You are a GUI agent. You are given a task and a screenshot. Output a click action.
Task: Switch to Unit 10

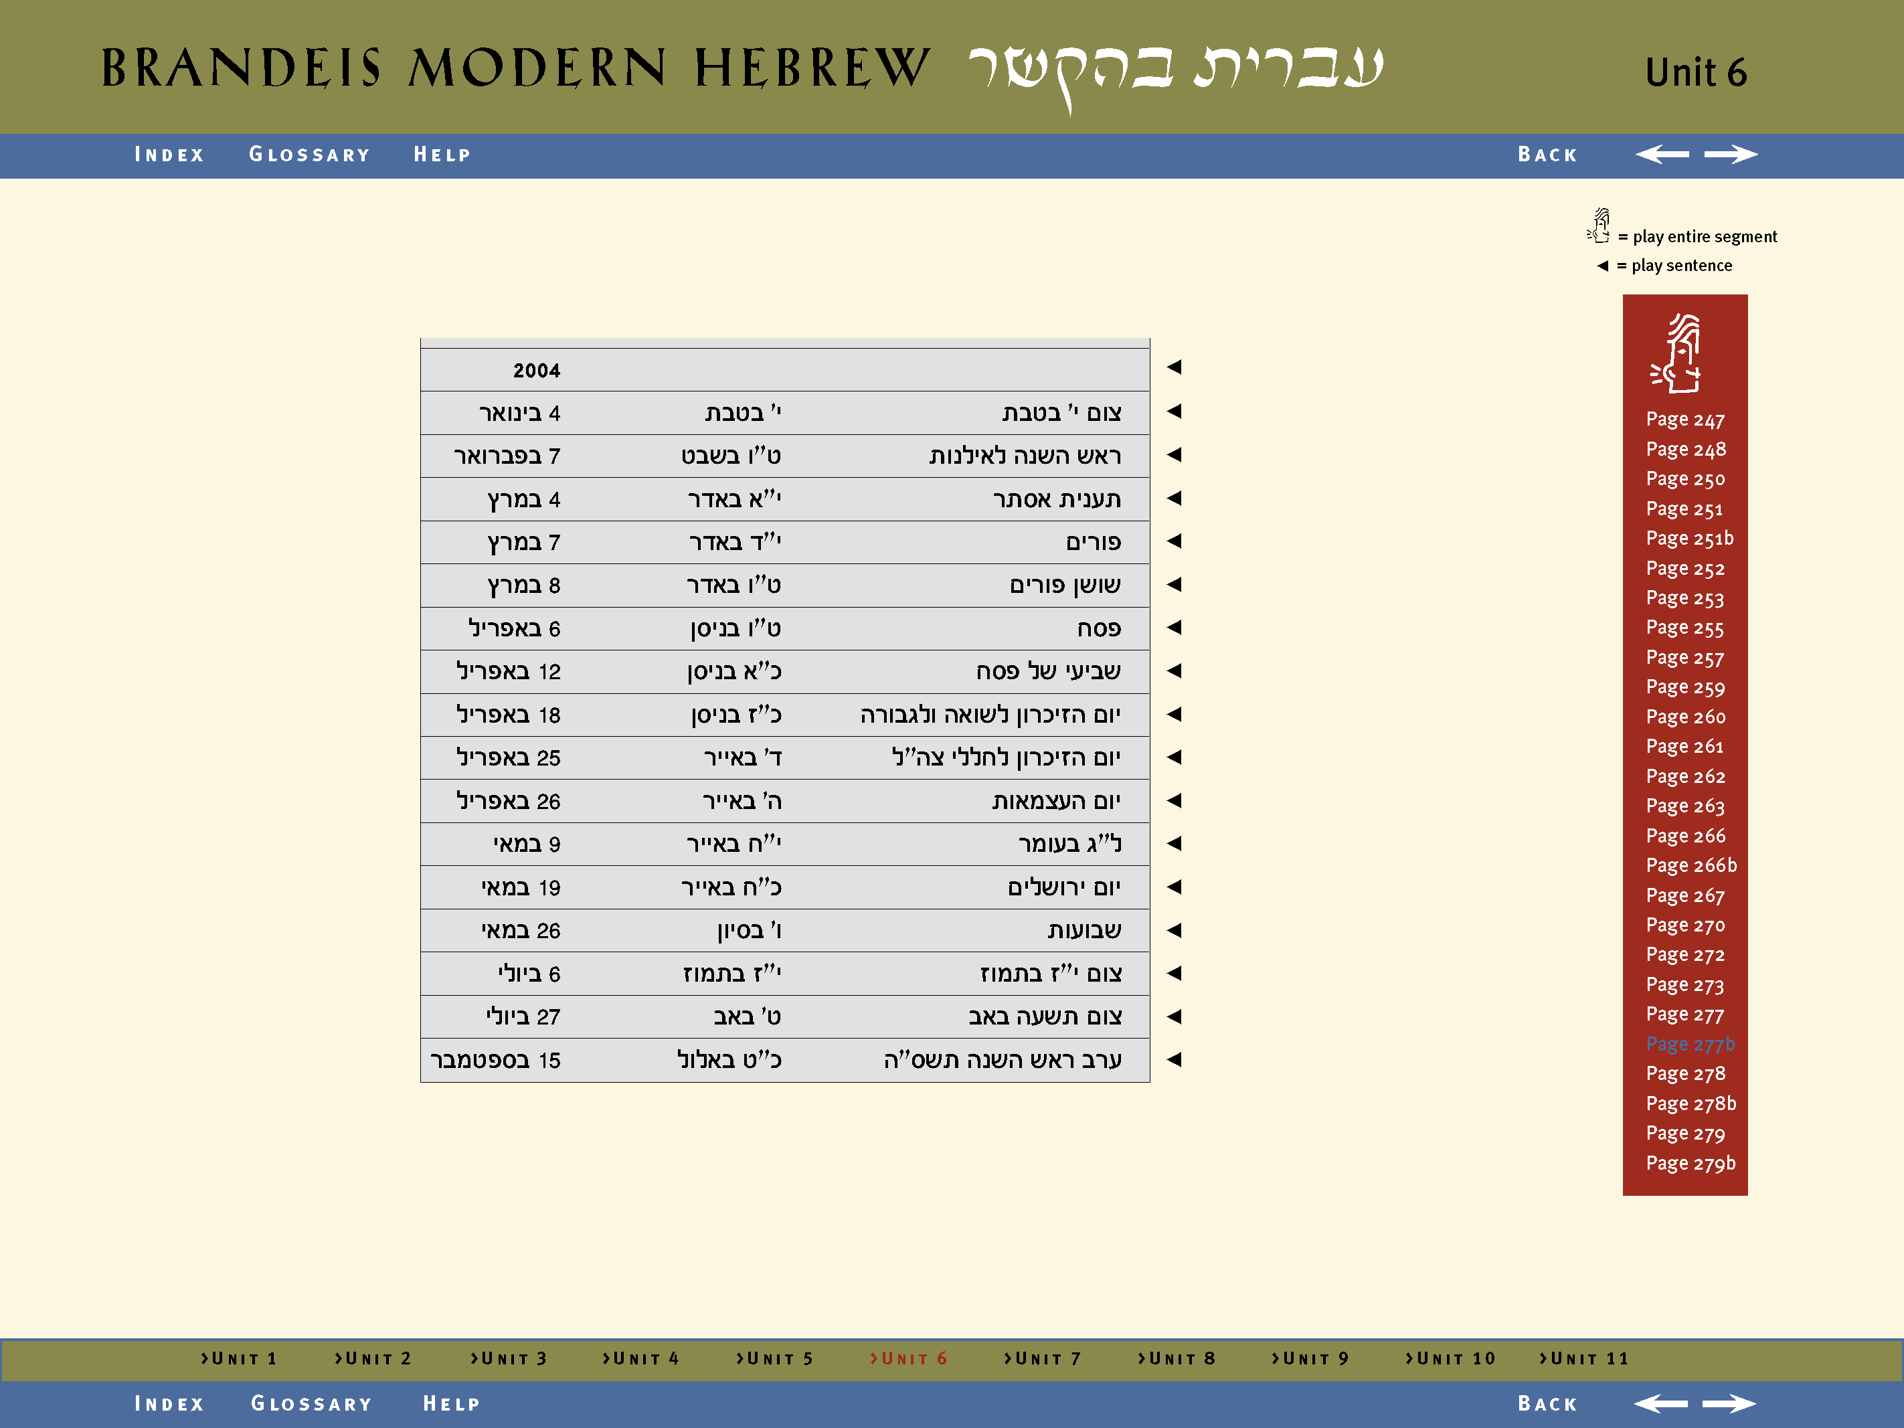[1450, 1358]
